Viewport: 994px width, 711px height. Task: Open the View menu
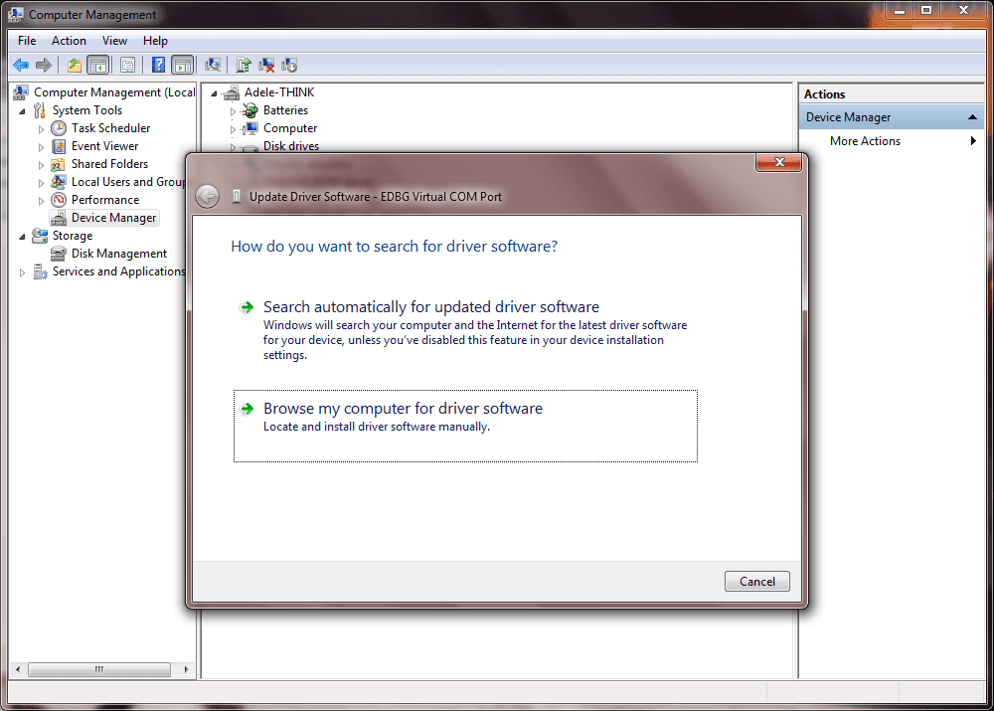tap(114, 41)
